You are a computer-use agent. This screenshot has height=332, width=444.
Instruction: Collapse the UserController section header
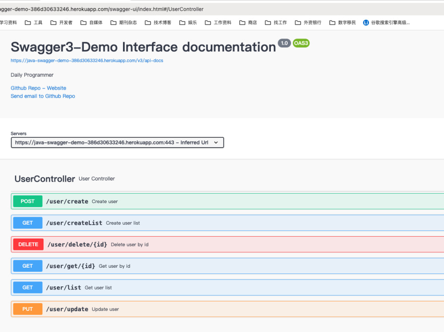coord(45,179)
